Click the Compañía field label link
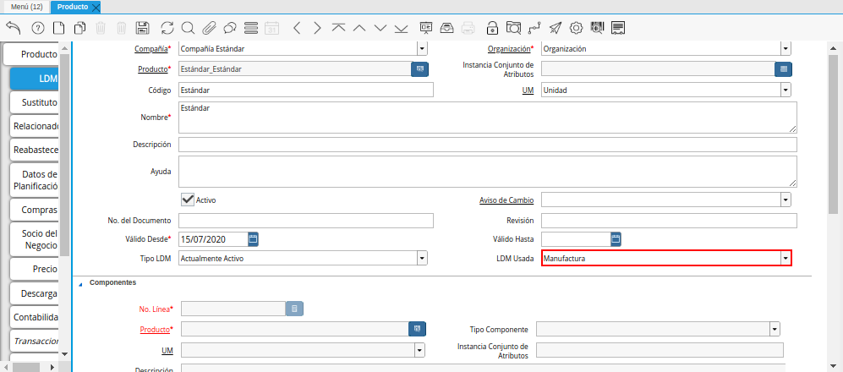 click(x=151, y=49)
